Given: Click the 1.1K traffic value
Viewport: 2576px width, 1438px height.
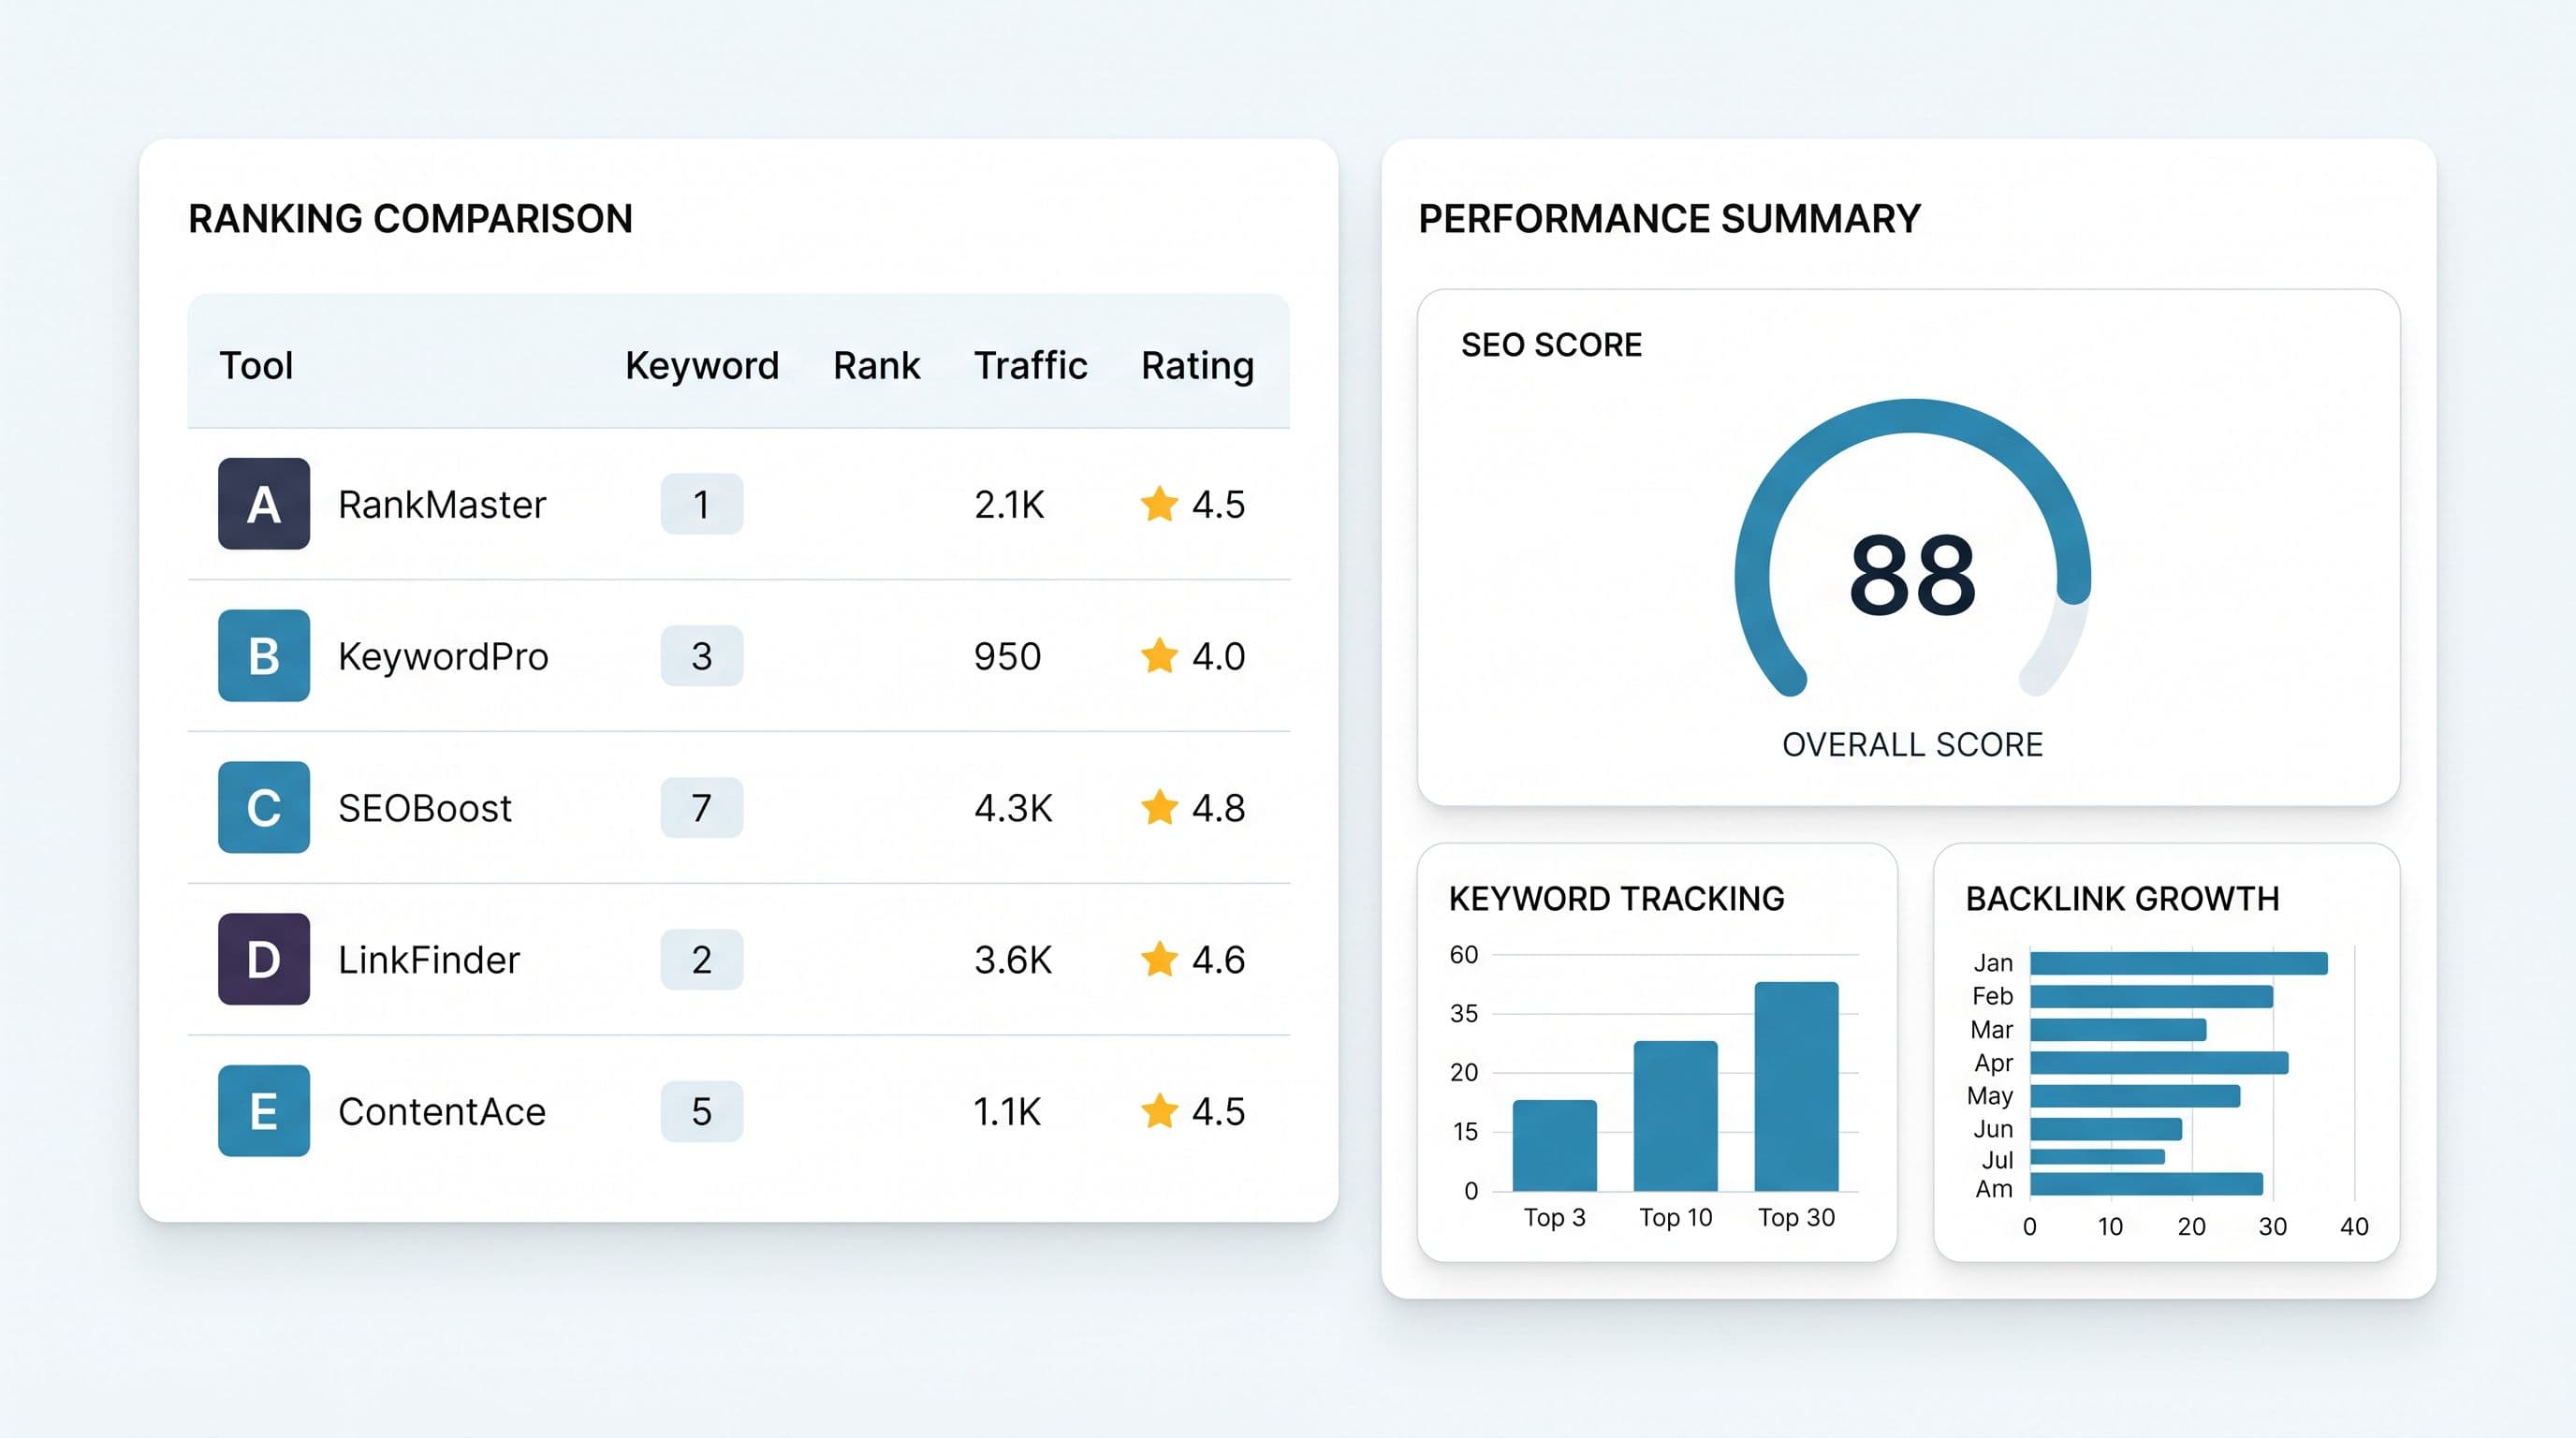Looking at the screenshot, I should pos(1008,1112).
